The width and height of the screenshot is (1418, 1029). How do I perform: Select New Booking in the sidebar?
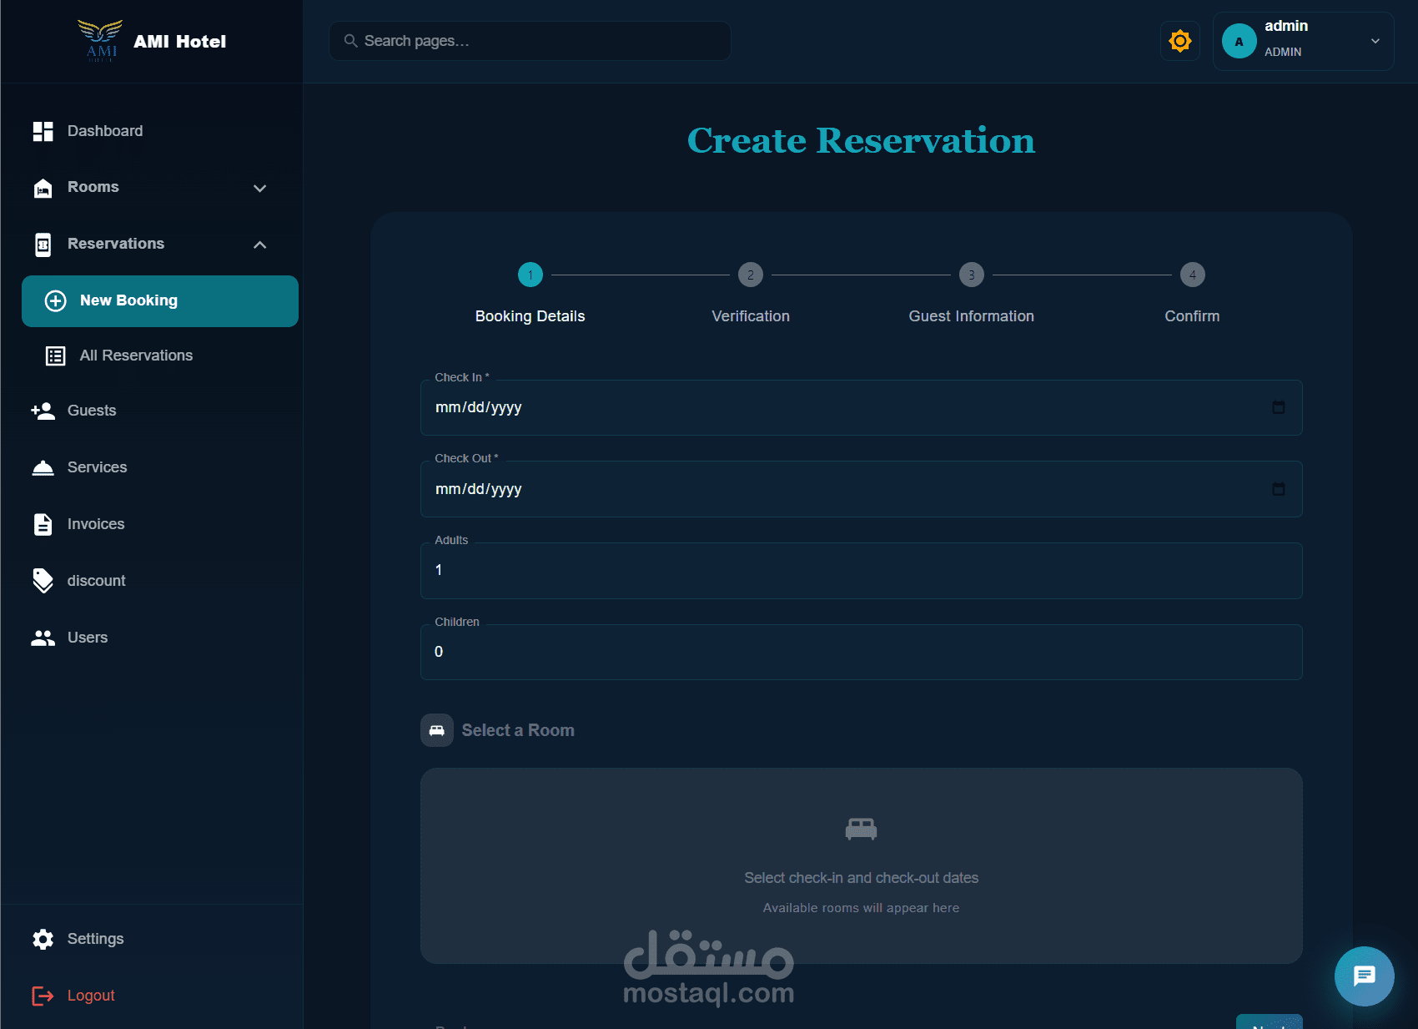click(x=160, y=301)
